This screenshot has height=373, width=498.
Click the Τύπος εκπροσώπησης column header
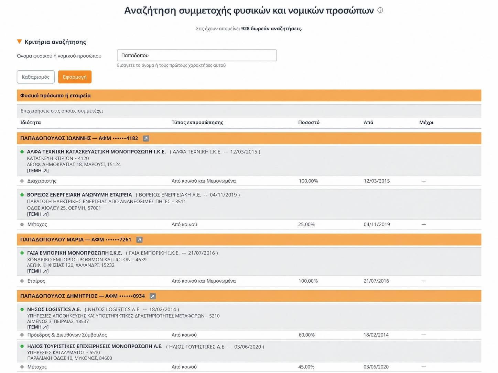tap(197, 123)
